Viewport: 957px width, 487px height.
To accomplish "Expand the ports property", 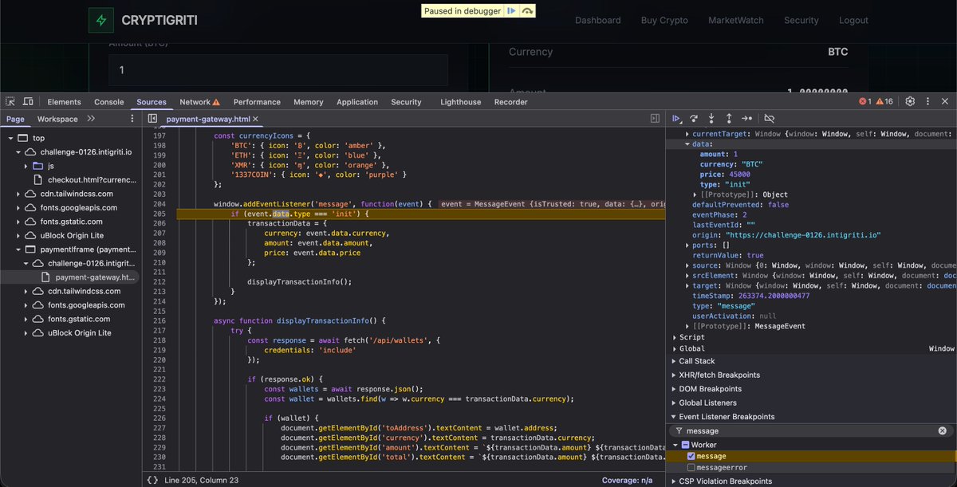I will coord(688,245).
